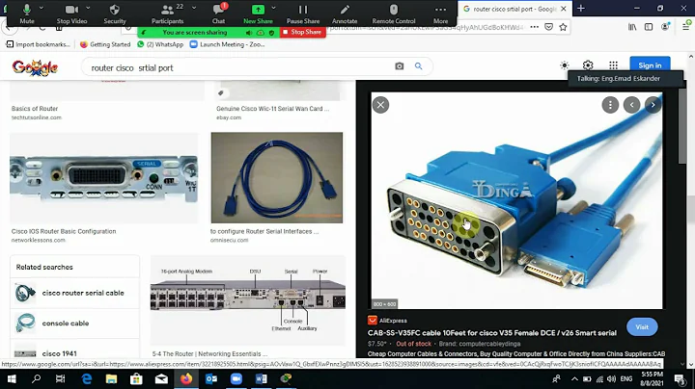Open Import bookmarks bookmark
695x389 pixels.
tap(38, 44)
